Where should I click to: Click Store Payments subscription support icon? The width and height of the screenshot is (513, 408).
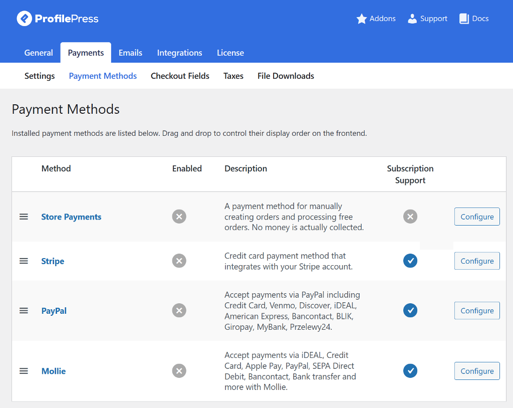pyautogui.click(x=410, y=217)
